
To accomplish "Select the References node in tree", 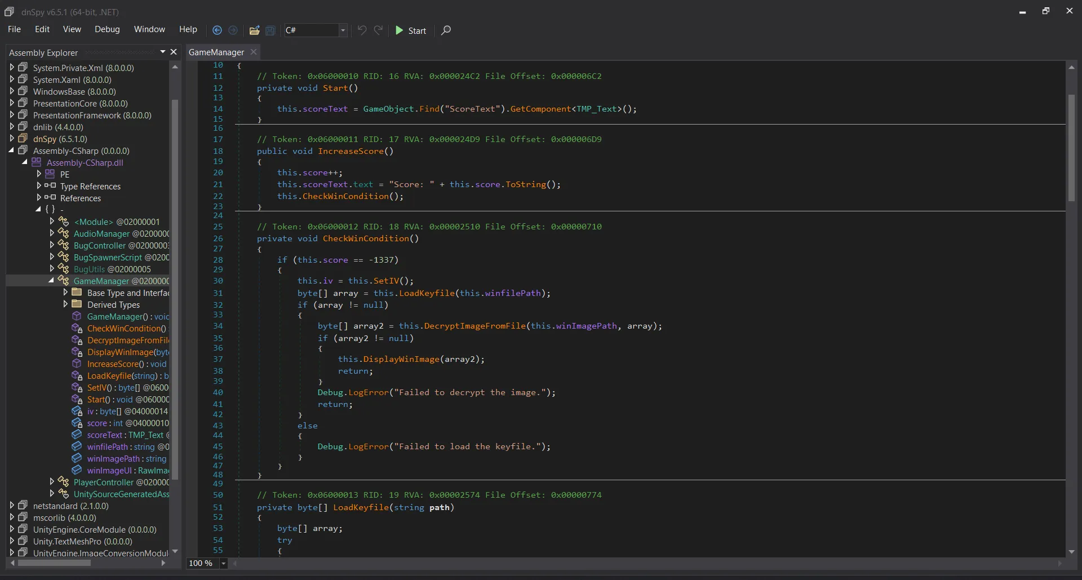I will click(x=81, y=198).
